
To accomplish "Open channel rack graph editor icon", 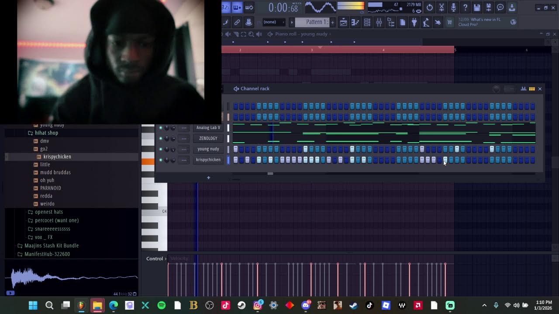I will [523, 89].
